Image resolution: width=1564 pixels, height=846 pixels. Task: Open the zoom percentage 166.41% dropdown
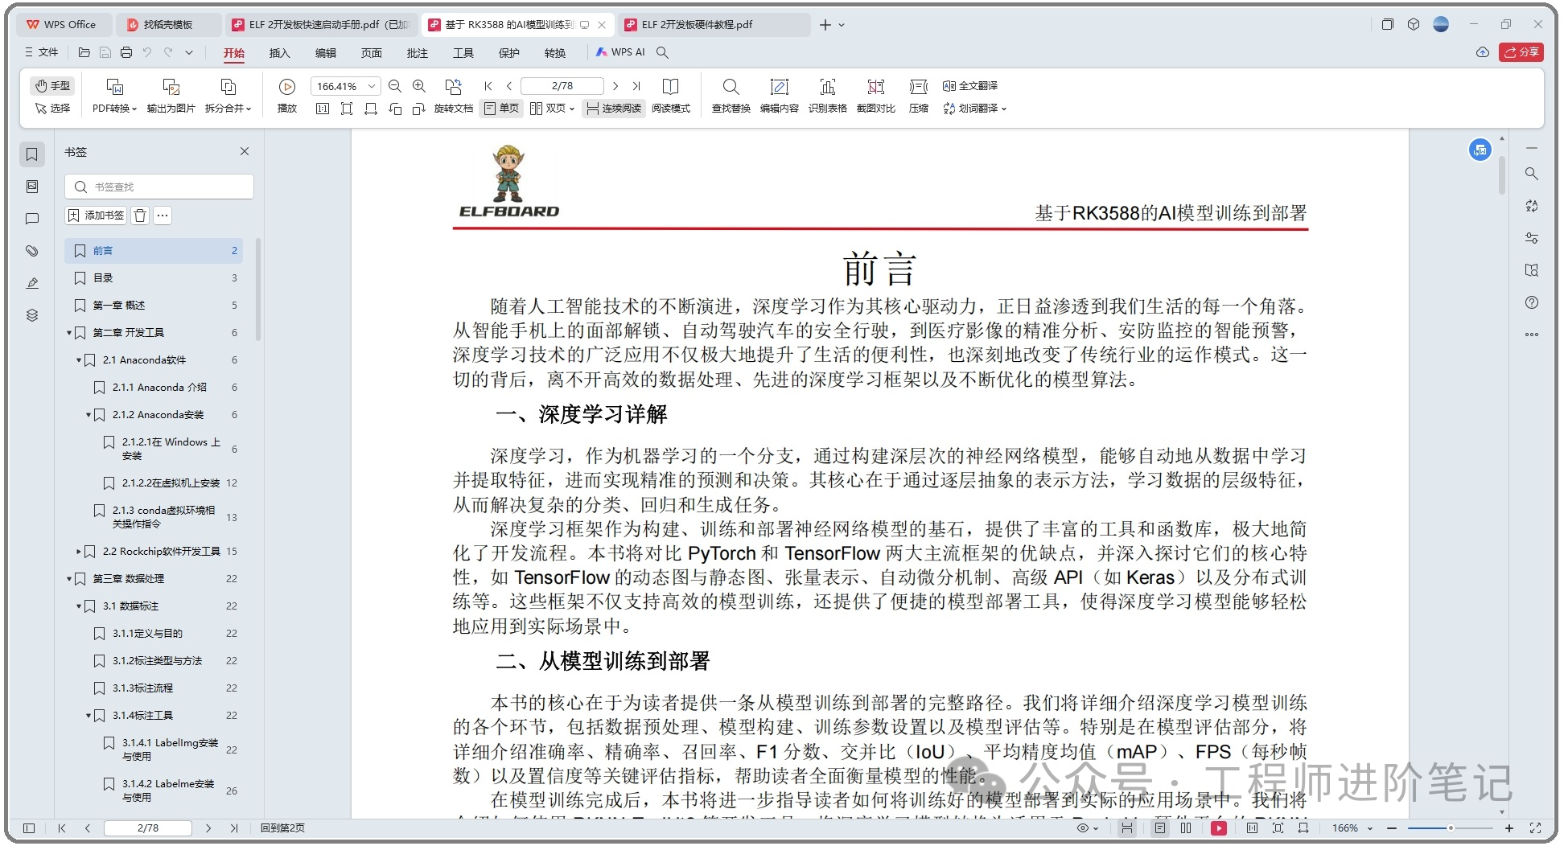[371, 86]
